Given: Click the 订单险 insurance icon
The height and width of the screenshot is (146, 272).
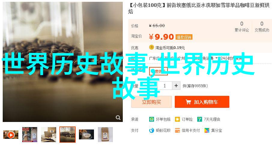Looking at the screenshot, I should click(177, 119).
